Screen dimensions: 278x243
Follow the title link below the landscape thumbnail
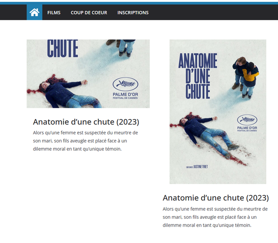(86, 122)
